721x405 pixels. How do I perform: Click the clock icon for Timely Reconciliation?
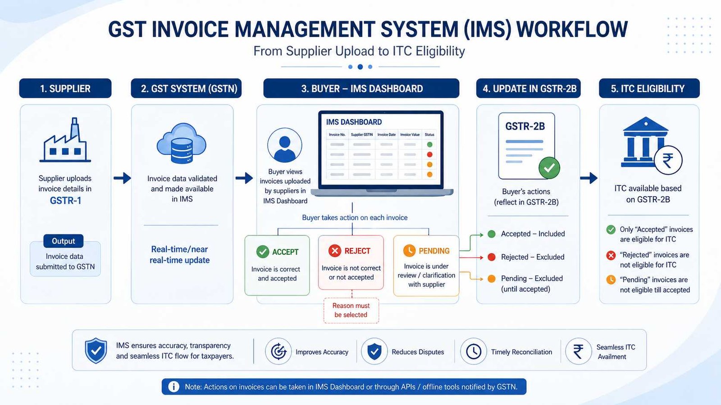[x=474, y=351]
